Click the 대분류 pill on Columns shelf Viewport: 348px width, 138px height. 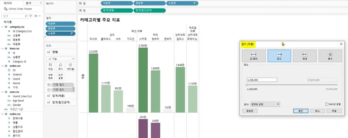click(117, 3)
